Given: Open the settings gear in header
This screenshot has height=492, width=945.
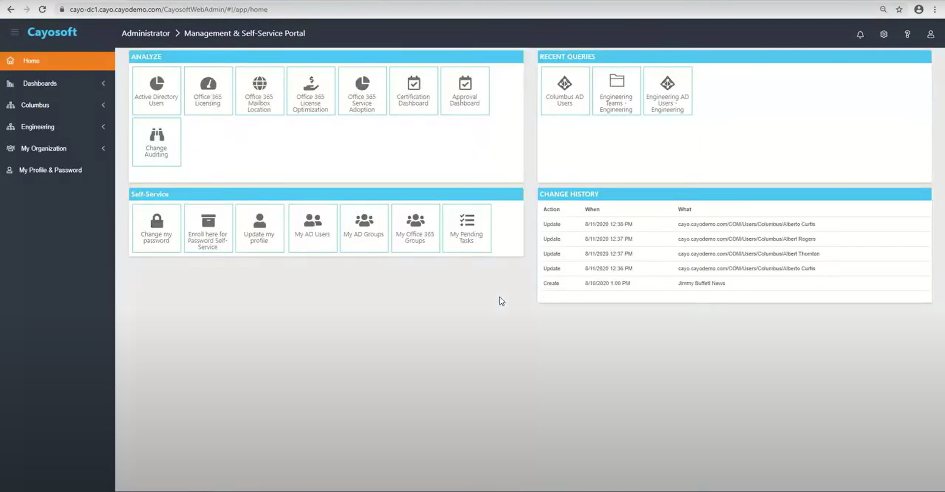Looking at the screenshot, I should click(883, 34).
